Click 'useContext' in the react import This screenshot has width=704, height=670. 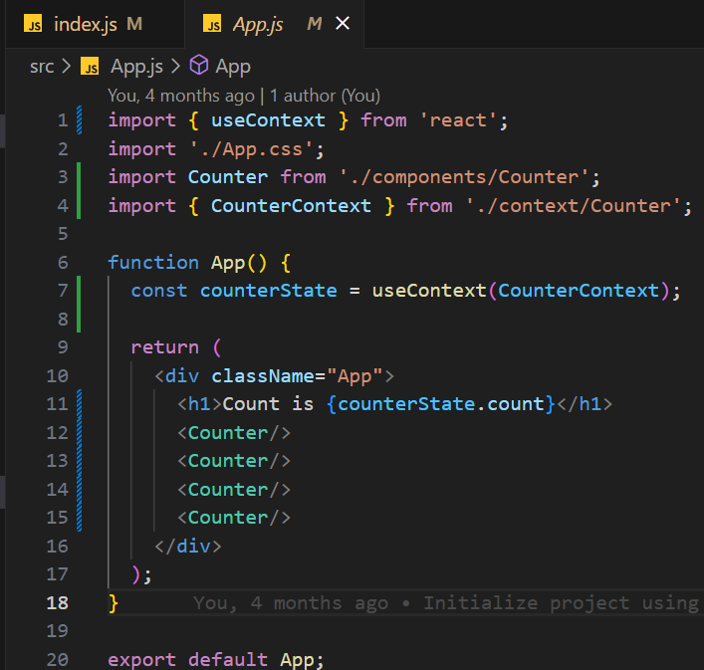pos(268,120)
